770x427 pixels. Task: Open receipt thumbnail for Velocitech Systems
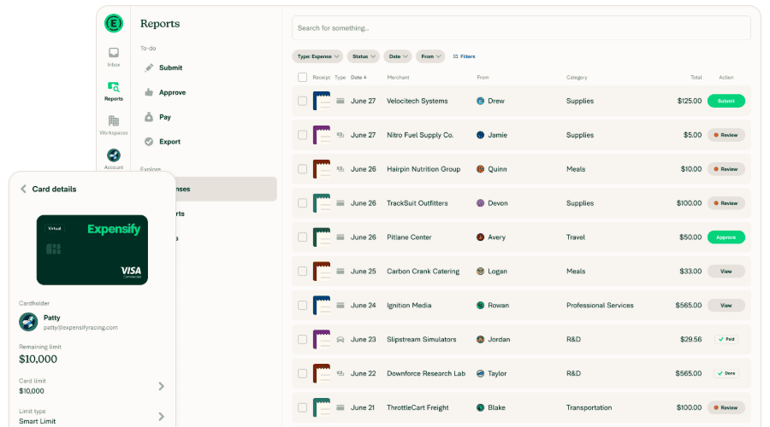[322, 101]
